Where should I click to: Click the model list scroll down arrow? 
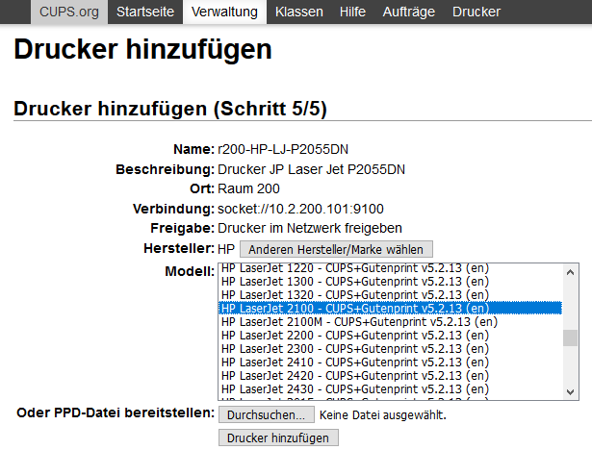click(x=571, y=392)
